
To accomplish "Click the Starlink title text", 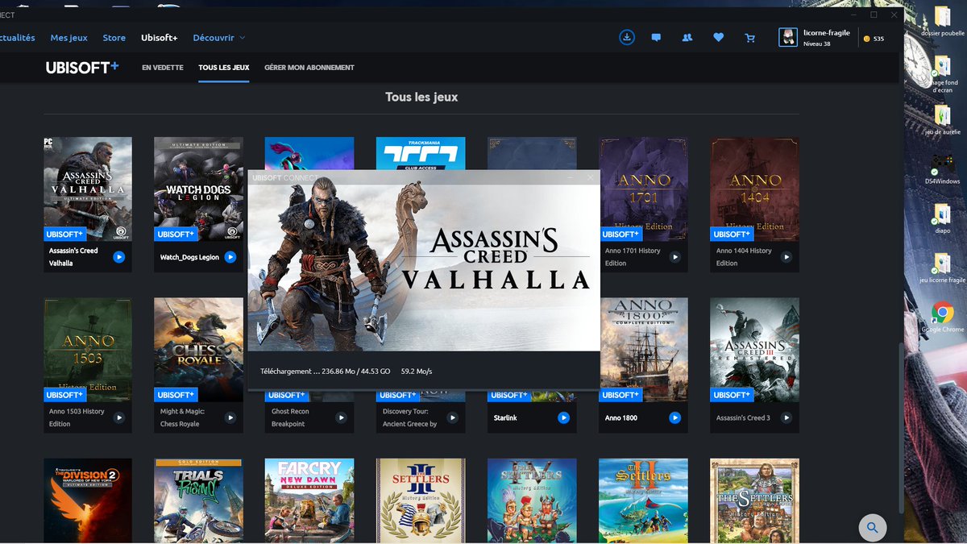I will pos(505,417).
